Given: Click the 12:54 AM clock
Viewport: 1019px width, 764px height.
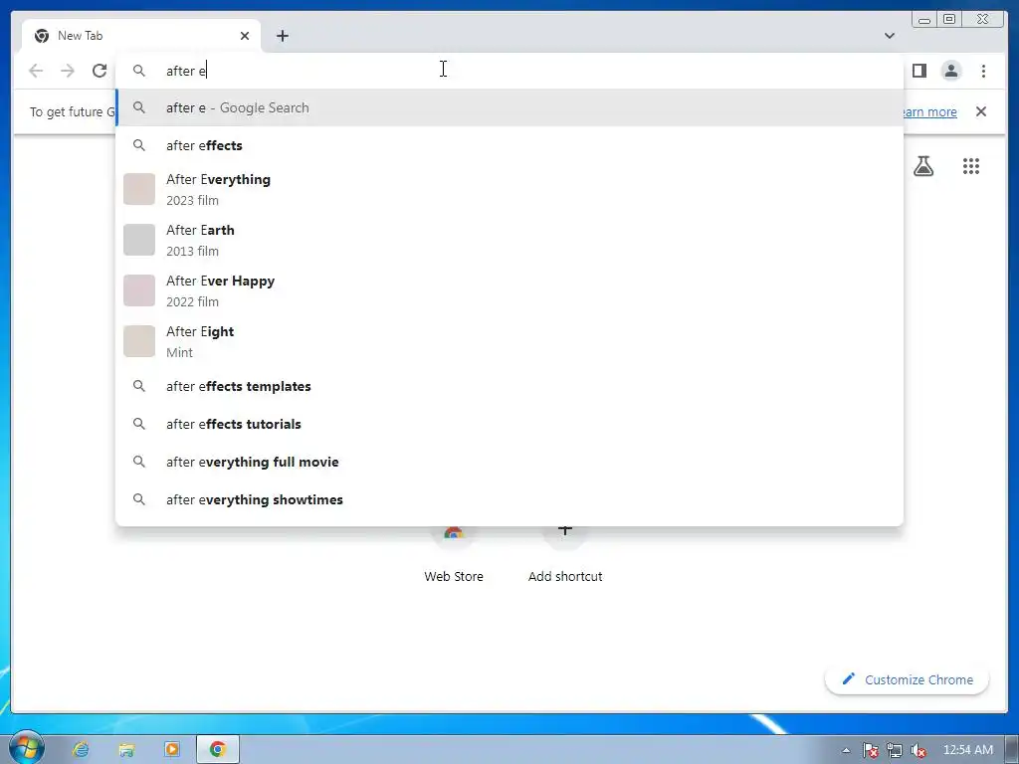Looking at the screenshot, I should click(967, 750).
